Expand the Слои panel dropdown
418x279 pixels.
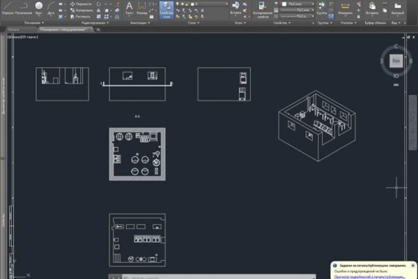coord(194,23)
